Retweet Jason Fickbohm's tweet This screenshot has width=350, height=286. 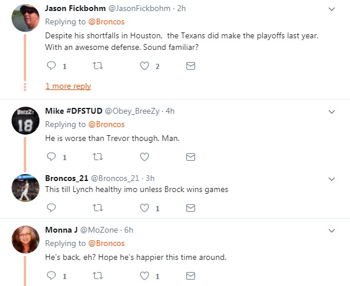point(98,67)
